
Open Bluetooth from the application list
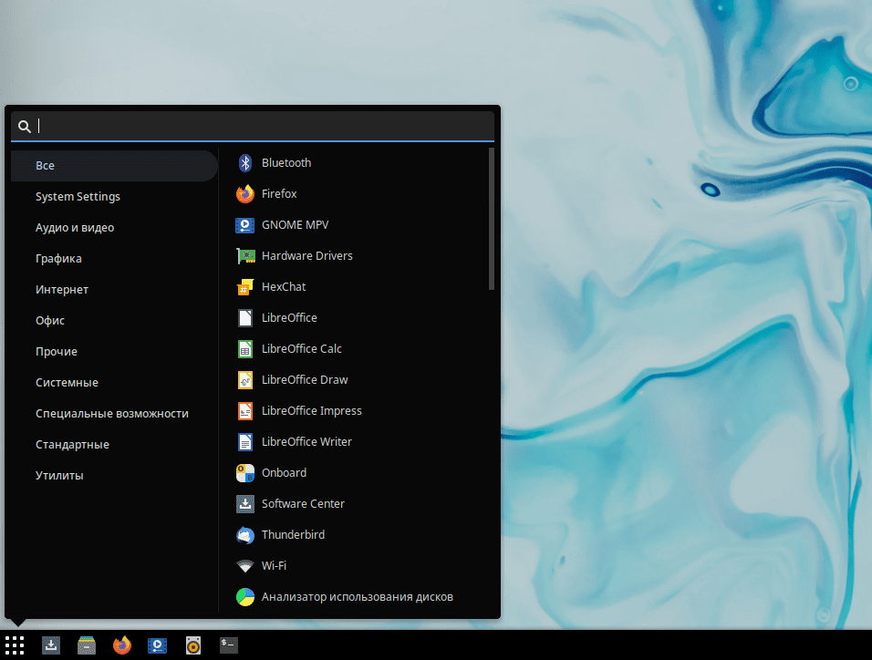coord(285,163)
